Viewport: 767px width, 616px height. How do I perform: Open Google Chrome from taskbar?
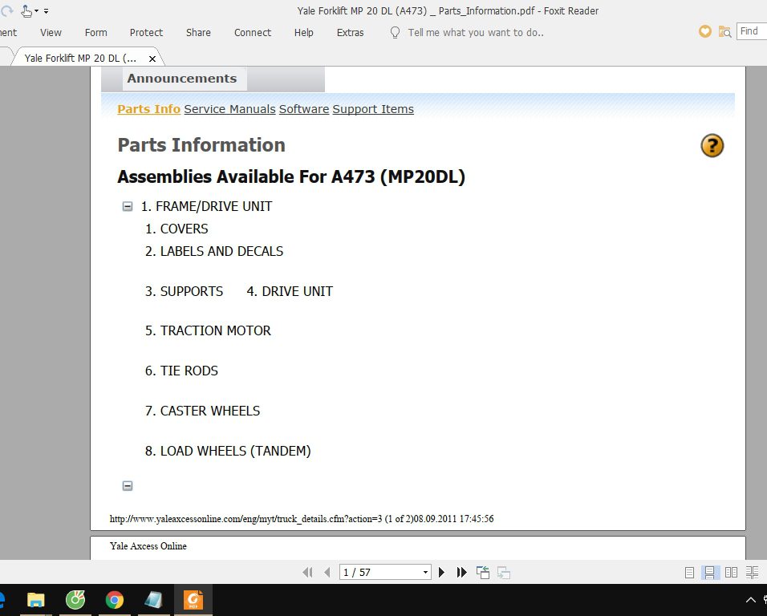click(115, 600)
